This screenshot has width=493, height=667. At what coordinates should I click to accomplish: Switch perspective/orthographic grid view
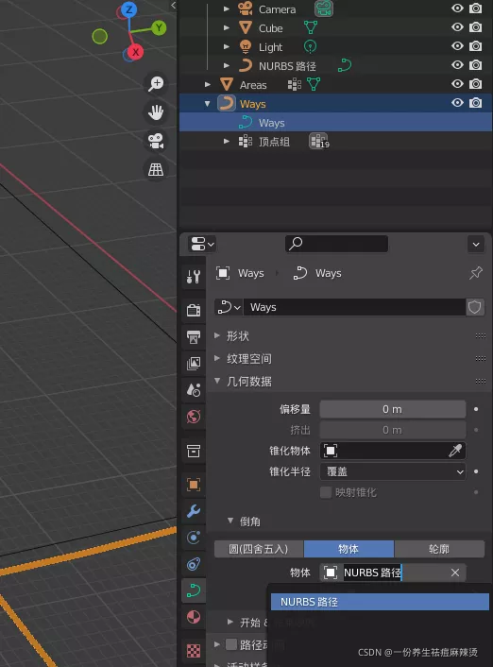(156, 170)
